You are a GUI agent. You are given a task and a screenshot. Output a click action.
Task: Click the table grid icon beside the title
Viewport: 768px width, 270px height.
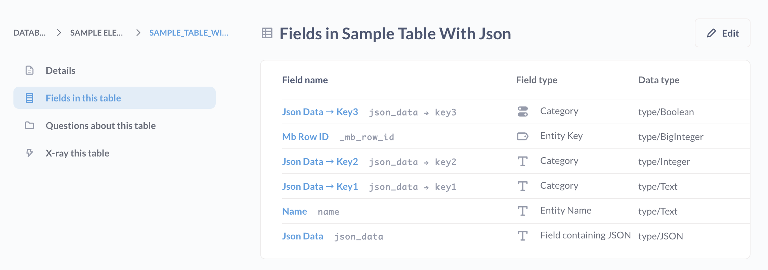pyautogui.click(x=267, y=33)
